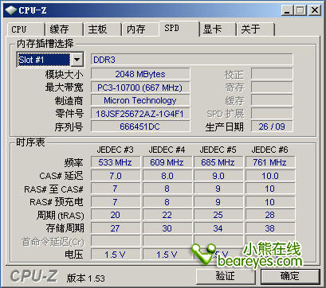This screenshot has height=288, width=326.
Task: Click the 验证 button
Action: pos(226,276)
